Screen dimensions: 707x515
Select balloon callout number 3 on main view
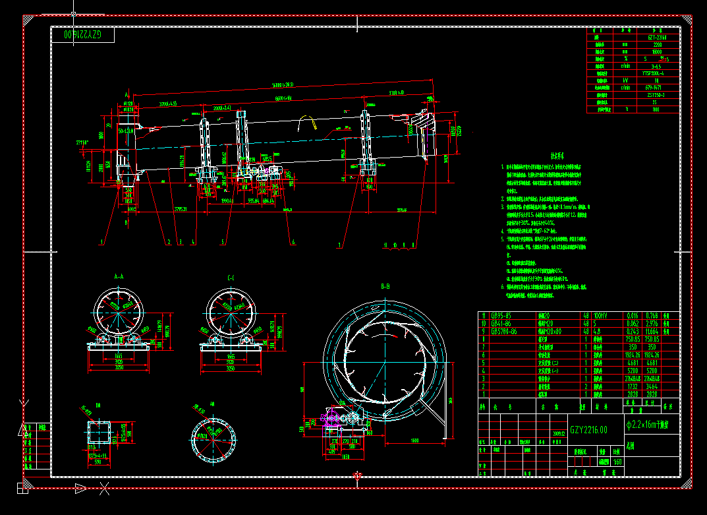pos(180,242)
